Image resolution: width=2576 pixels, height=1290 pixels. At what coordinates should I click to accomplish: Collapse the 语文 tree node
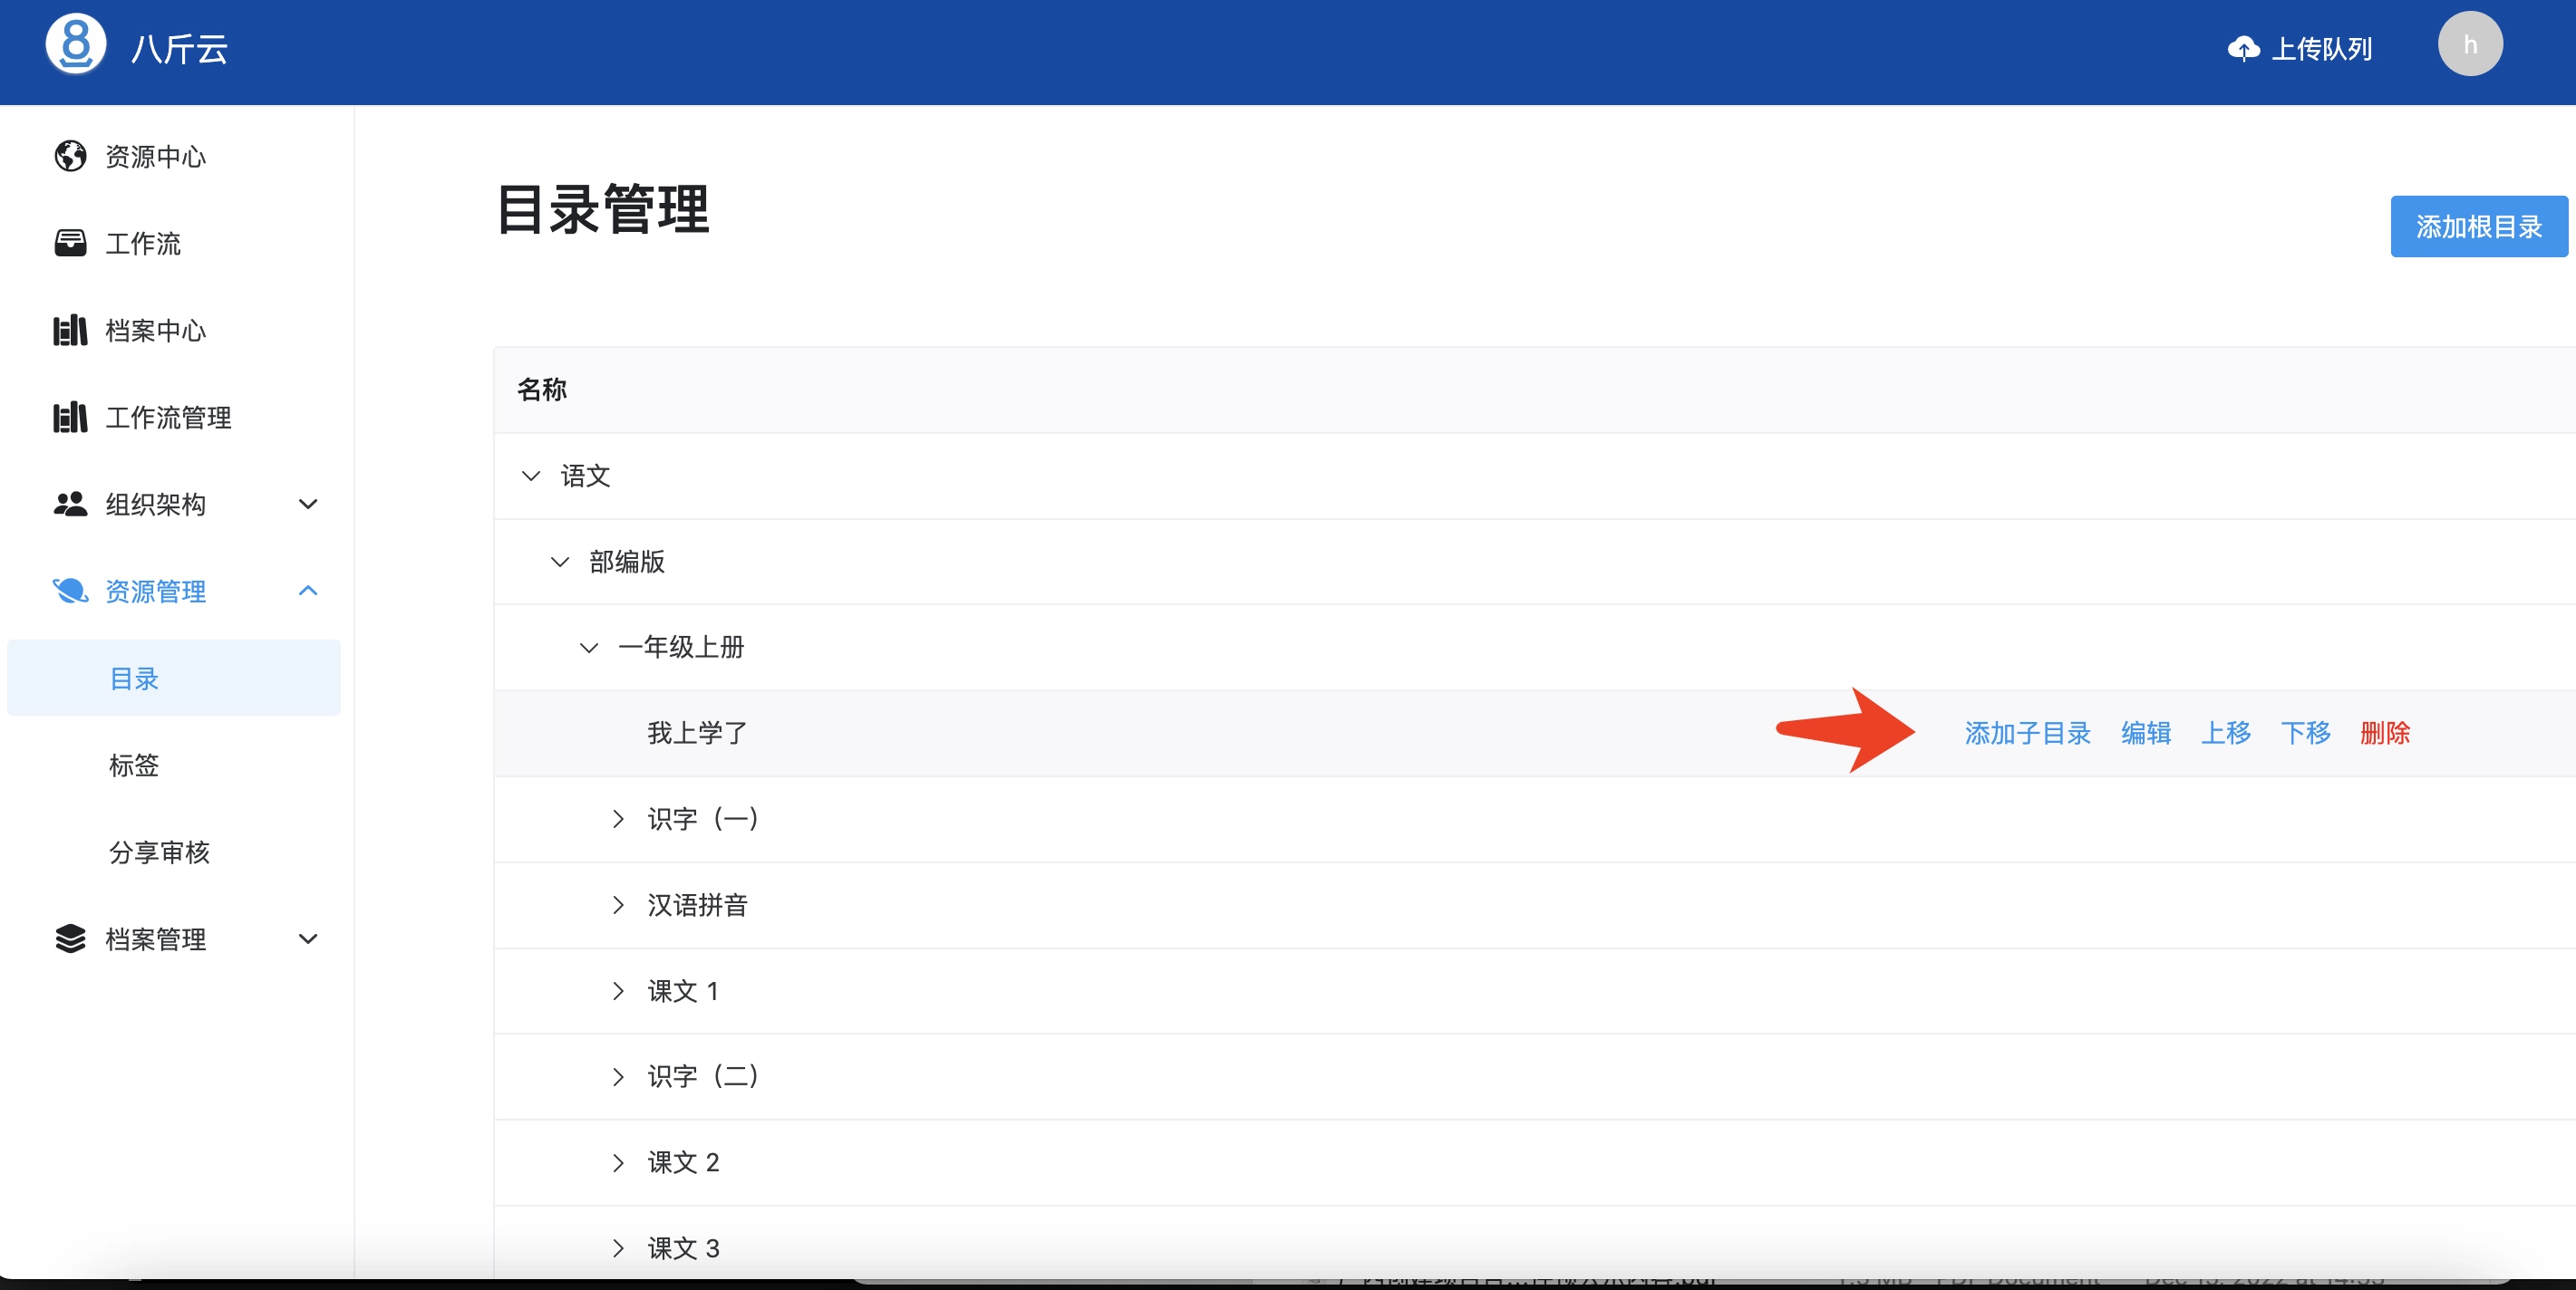(531, 476)
